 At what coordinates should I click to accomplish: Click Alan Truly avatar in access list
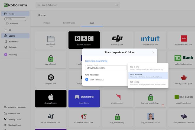point(87,80)
